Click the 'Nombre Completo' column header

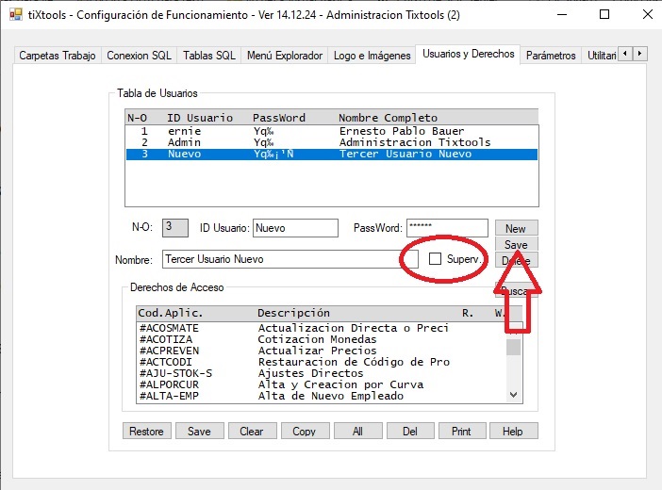tap(388, 118)
